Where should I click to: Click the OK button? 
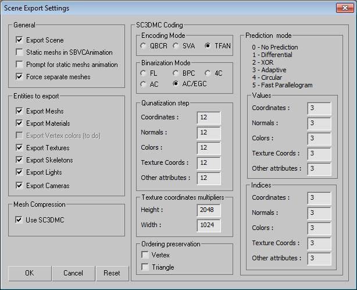click(30, 273)
